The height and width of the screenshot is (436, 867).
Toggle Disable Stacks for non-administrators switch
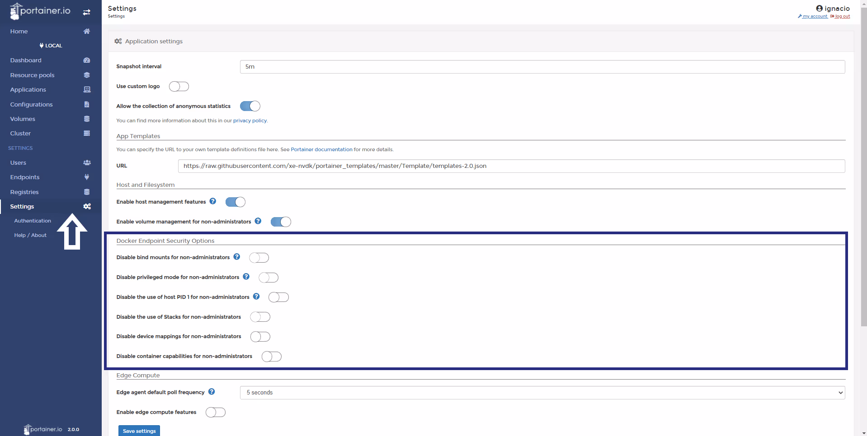(260, 317)
